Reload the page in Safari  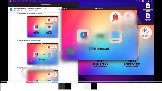59,5
